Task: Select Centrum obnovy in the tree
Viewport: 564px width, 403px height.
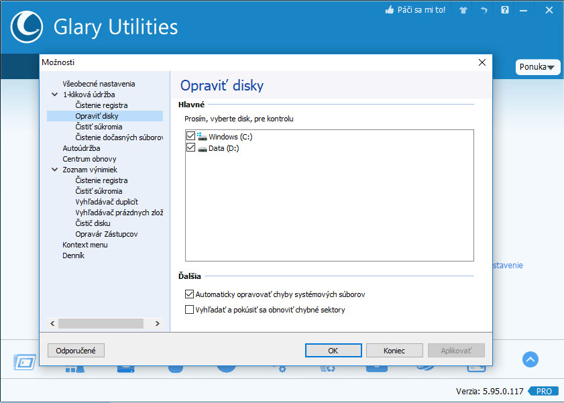Action: 89,159
